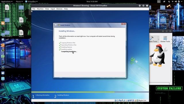Click the mouse integration status icon
Image resolution: width=184 pixels, height=104 pixels.
[135, 100]
